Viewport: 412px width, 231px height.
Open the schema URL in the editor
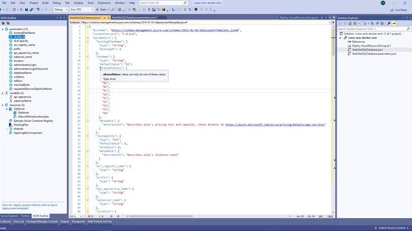tap(174, 30)
